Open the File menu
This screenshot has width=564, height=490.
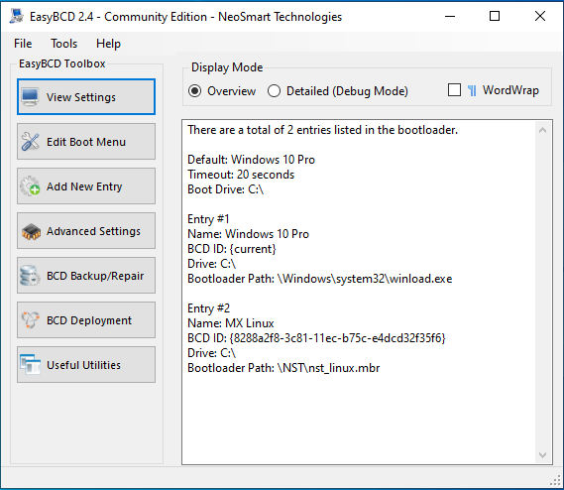(x=23, y=44)
